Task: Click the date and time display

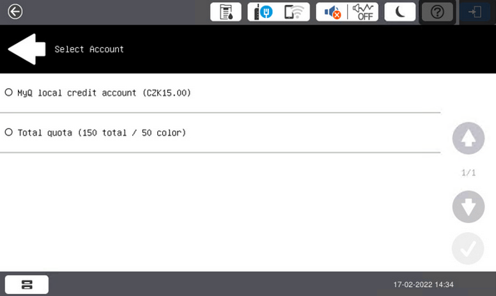Action: 423,284
